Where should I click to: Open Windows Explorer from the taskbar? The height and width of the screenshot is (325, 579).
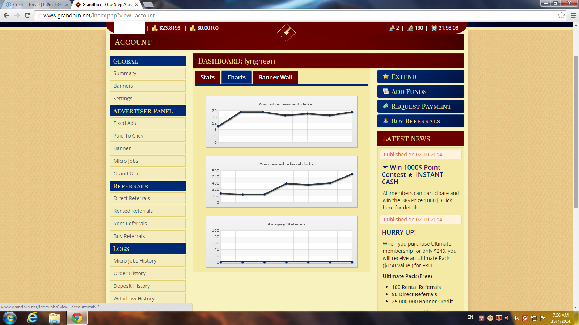point(55,318)
